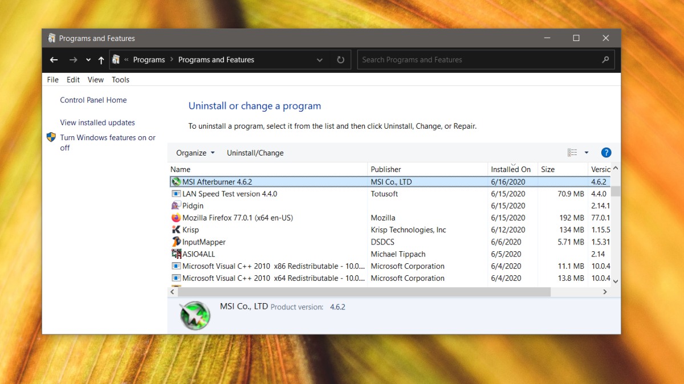Select MSI Afterburner 4.6.2 entry
This screenshot has width=684, height=384.
coord(217,182)
